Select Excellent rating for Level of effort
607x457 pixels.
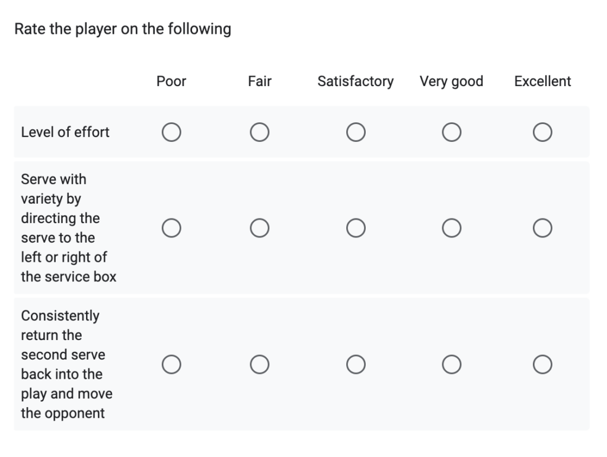point(542,132)
